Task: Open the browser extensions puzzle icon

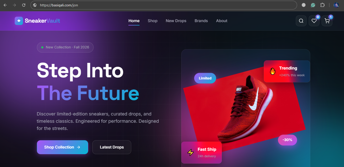Action: [x=322, y=5]
